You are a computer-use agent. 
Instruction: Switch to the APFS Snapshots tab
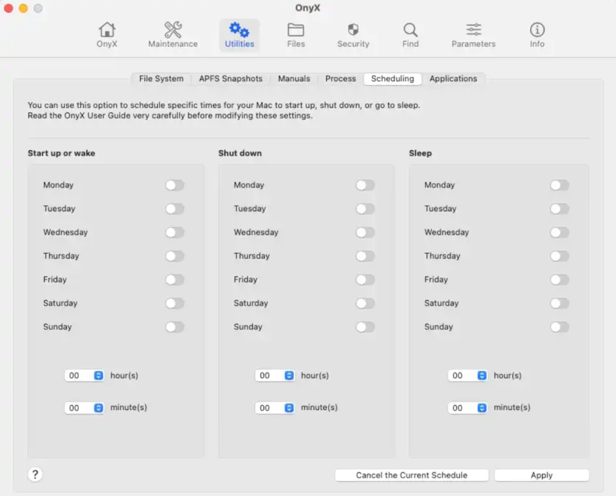tap(231, 79)
